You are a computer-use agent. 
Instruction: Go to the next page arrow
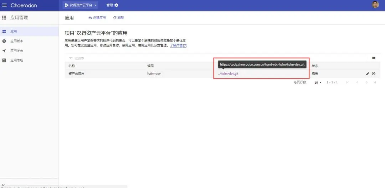366,82
